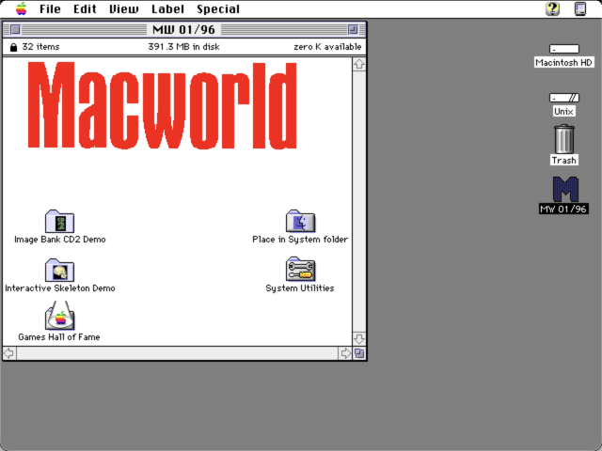Viewport: 602px width, 451px height.
Task: Select the System Utilities folder icon
Action: [300, 270]
